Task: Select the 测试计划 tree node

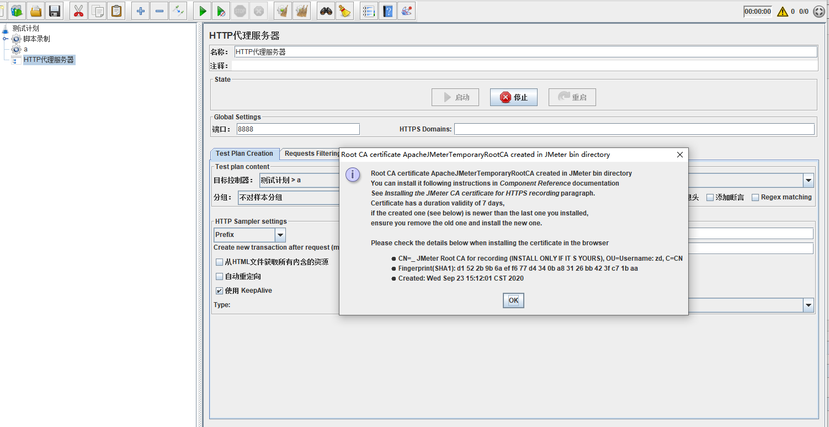Action: pyautogui.click(x=25, y=28)
